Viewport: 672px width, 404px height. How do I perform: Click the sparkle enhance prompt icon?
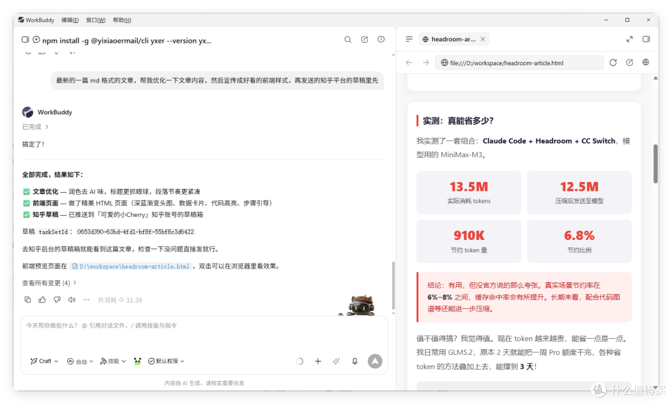[337, 361]
